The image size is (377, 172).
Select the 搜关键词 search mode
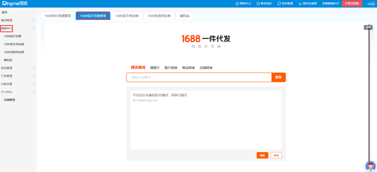click(138, 68)
